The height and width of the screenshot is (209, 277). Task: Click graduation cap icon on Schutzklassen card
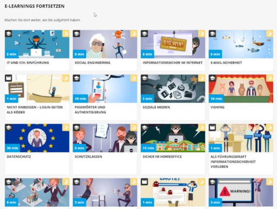[x=76, y=127]
